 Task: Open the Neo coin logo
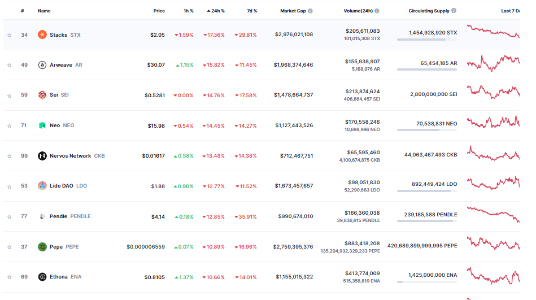(42, 125)
